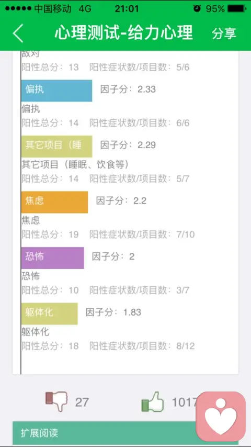Tap the alarm clock status icon
The width and height of the screenshot is (251, 447).
click(x=197, y=8)
